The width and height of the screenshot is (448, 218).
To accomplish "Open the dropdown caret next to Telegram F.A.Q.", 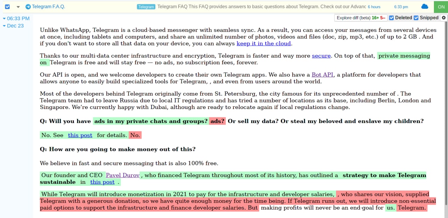I will coord(18,7).
